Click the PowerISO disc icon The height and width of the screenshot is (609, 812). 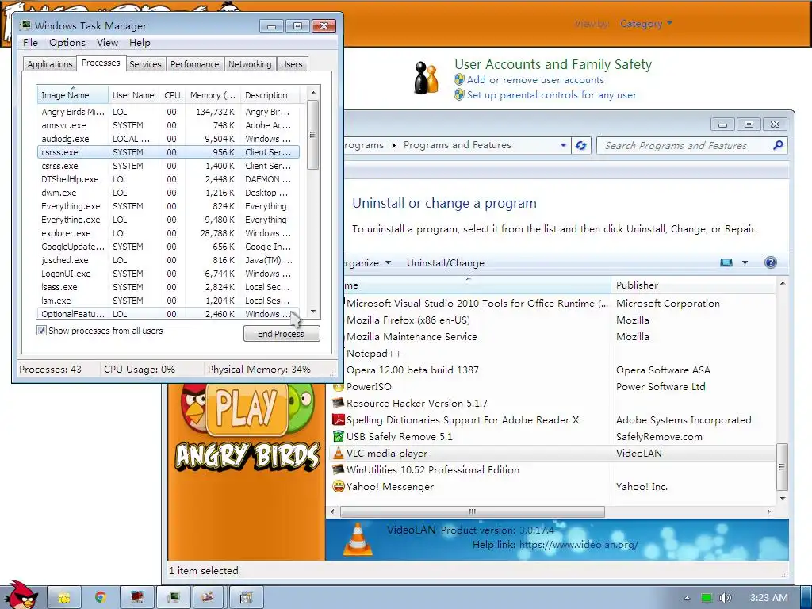click(338, 387)
